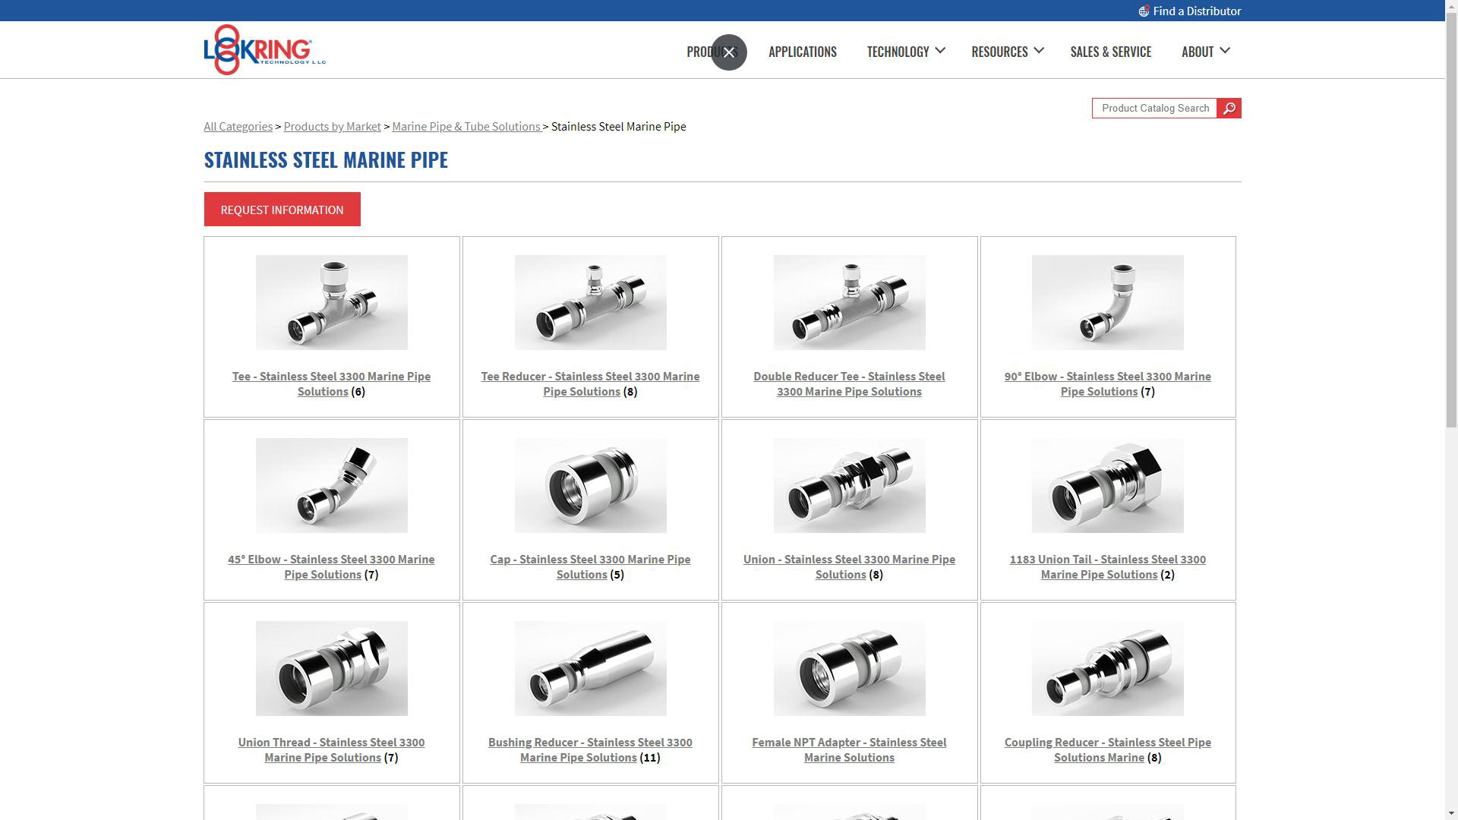Click the magnifier search icon button

click(x=1229, y=109)
